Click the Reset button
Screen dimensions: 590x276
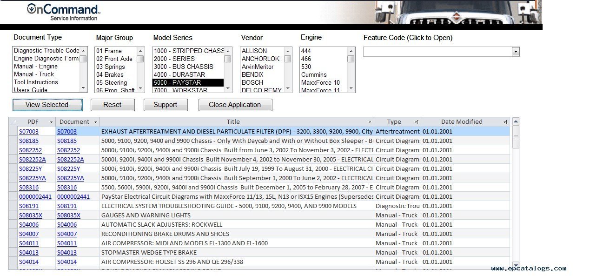(113, 105)
